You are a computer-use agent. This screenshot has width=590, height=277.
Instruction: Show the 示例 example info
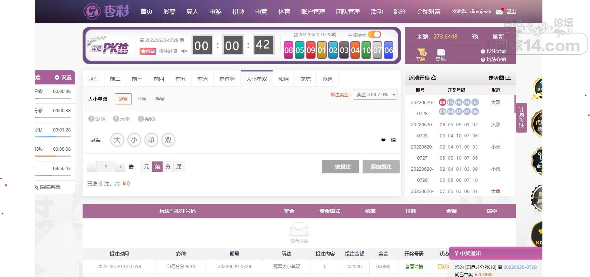(122, 119)
